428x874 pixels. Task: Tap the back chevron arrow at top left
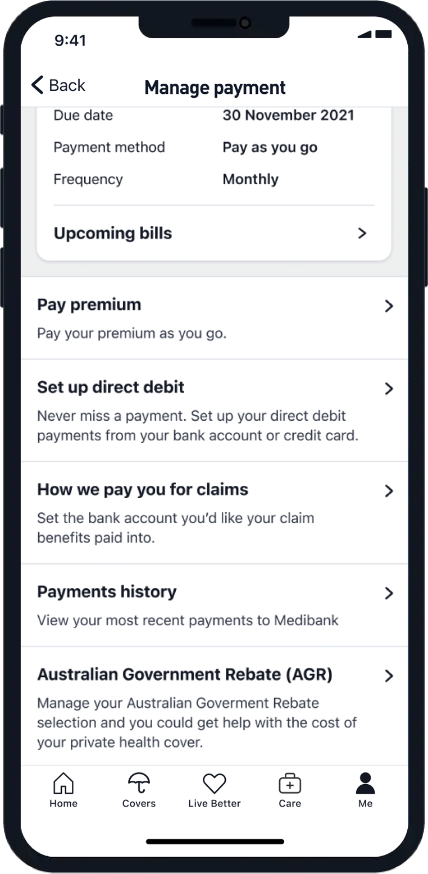pyautogui.click(x=37, y=84)
